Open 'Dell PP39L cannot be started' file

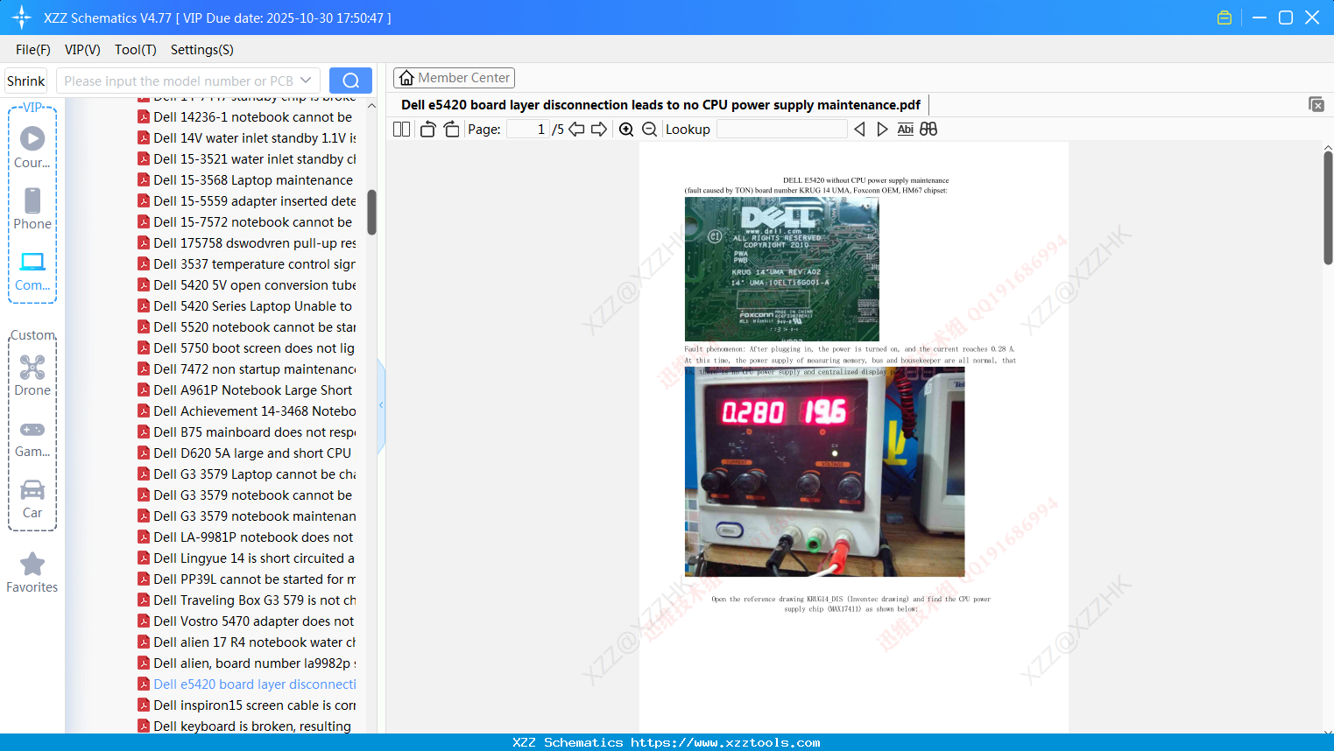tap(246, 579)
